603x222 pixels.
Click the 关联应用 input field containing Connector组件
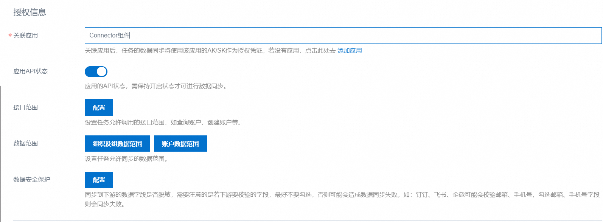[342, 36]
